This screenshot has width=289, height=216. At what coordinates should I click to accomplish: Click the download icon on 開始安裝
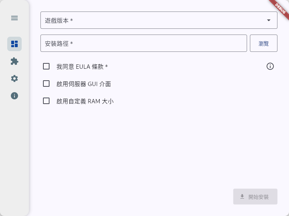(x=242, y=197)
